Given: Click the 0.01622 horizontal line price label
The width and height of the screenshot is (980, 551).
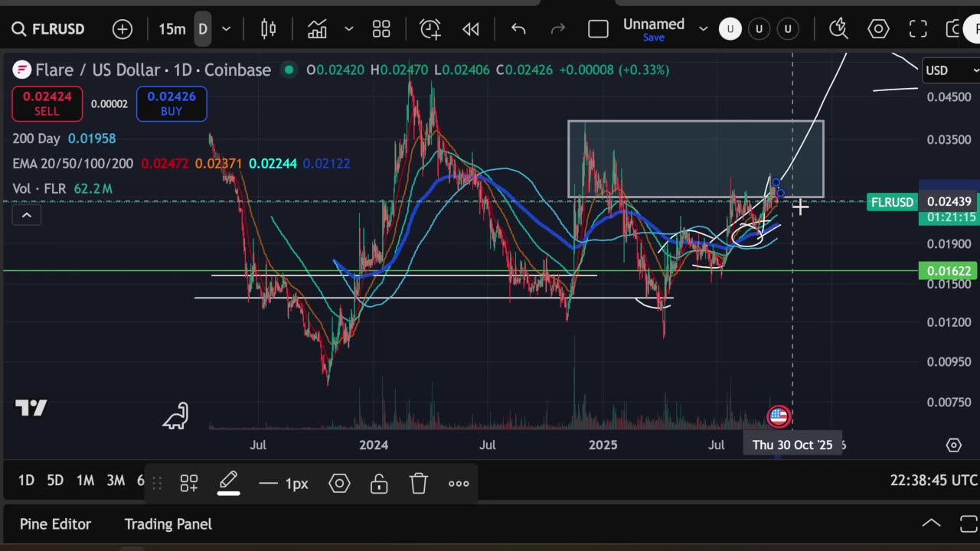Looking at the screenshot, I should pyautogui.click(x=949, y=271).
